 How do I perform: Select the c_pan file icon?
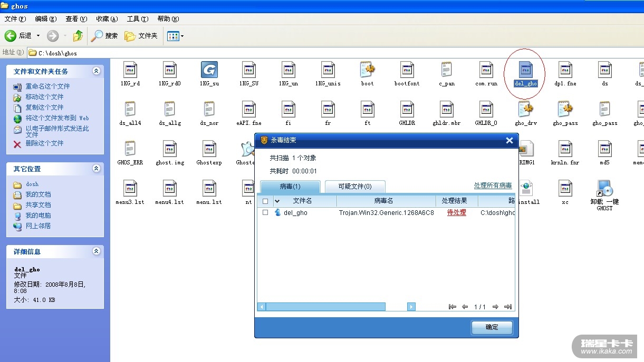[x=447, y=70]
